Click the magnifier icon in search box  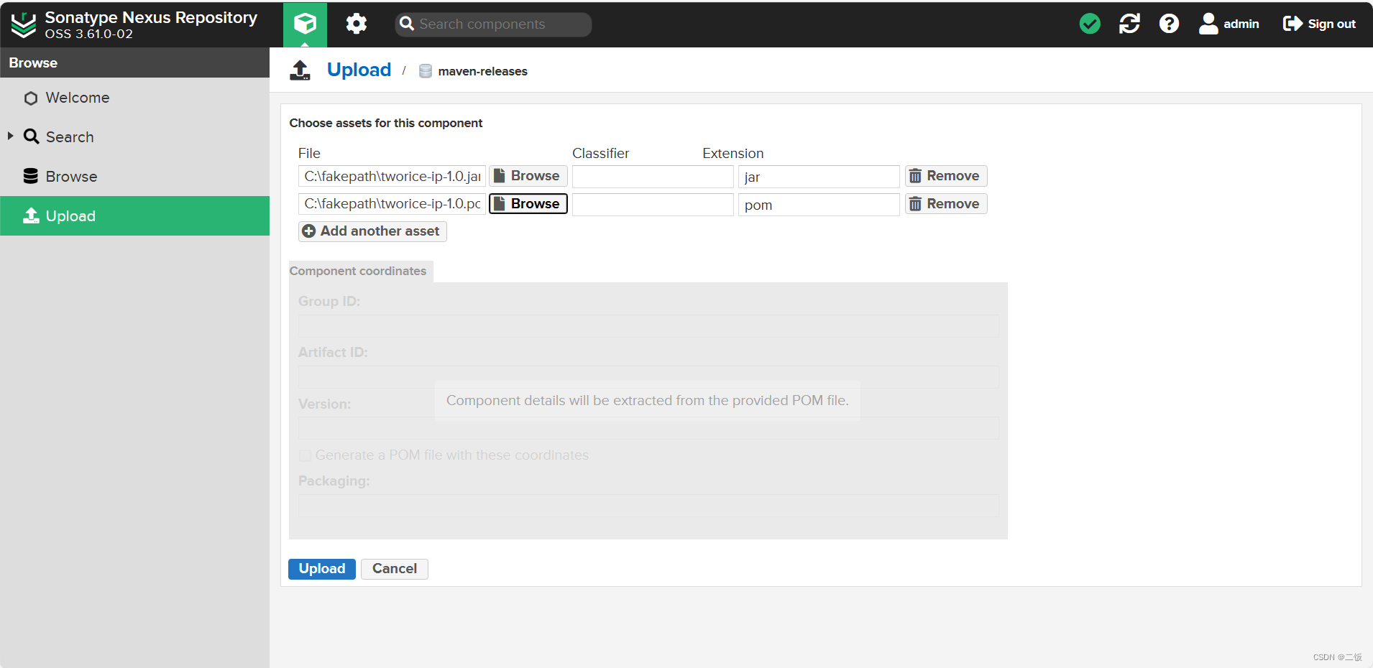pyautogui.click(x=407, y=24)
